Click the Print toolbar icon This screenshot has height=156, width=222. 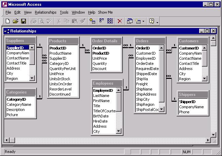tap(33, 21)
